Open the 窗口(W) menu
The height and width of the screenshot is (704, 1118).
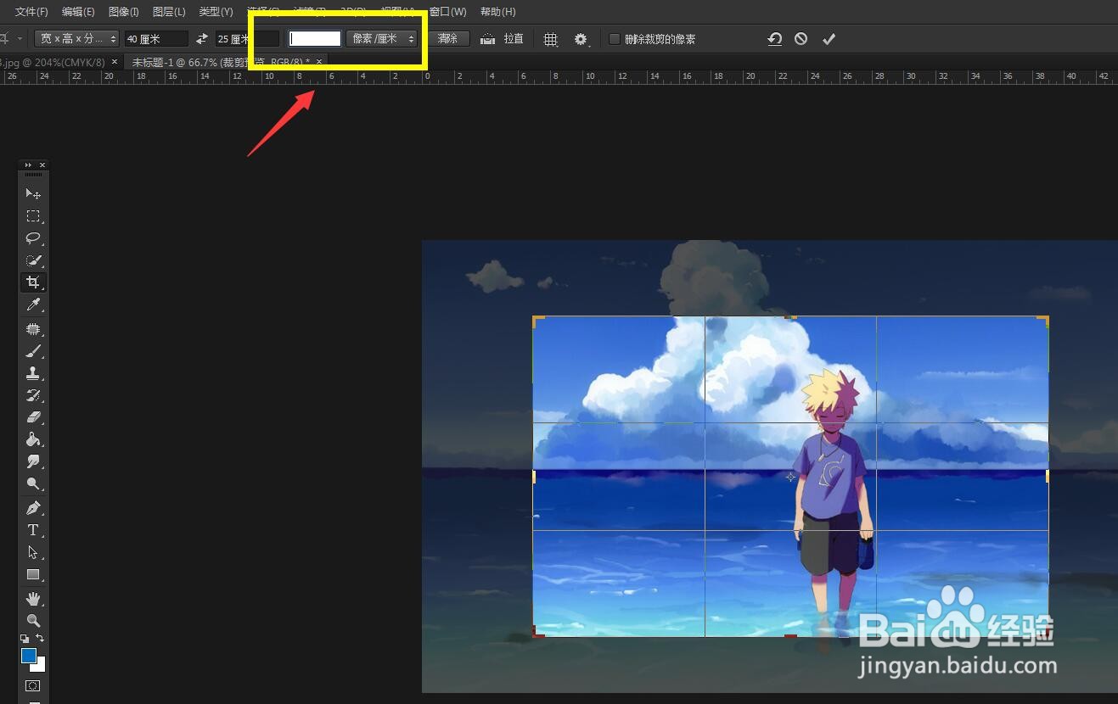[x=448, y=12]
